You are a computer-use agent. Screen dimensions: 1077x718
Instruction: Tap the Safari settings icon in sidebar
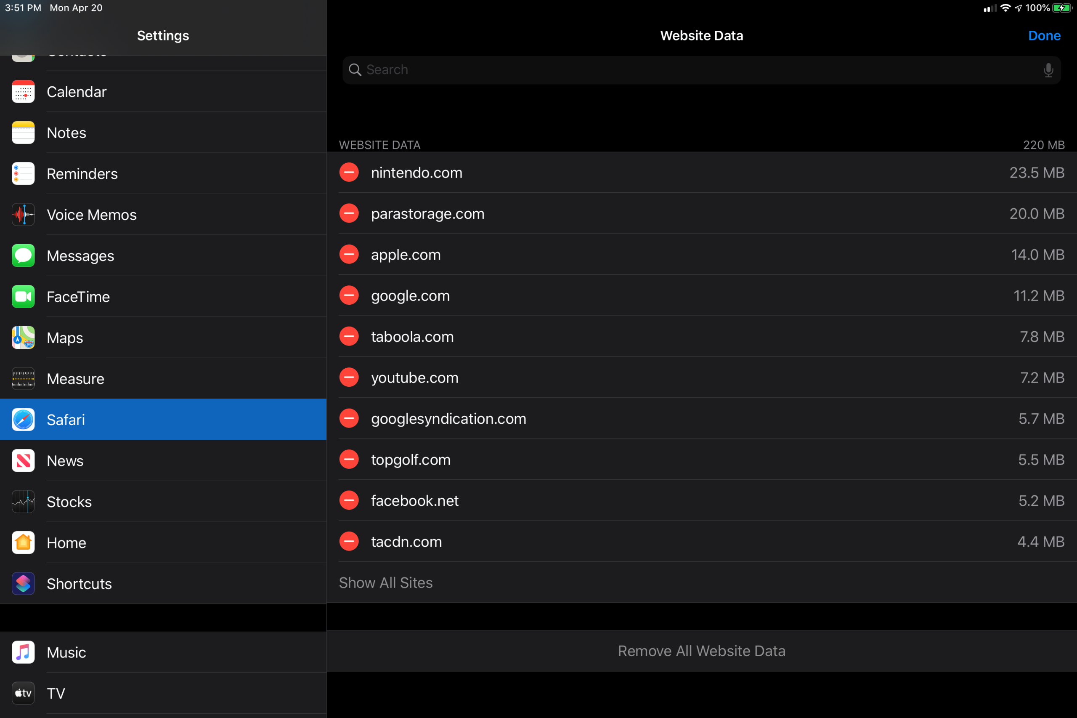tap(22, 419)
